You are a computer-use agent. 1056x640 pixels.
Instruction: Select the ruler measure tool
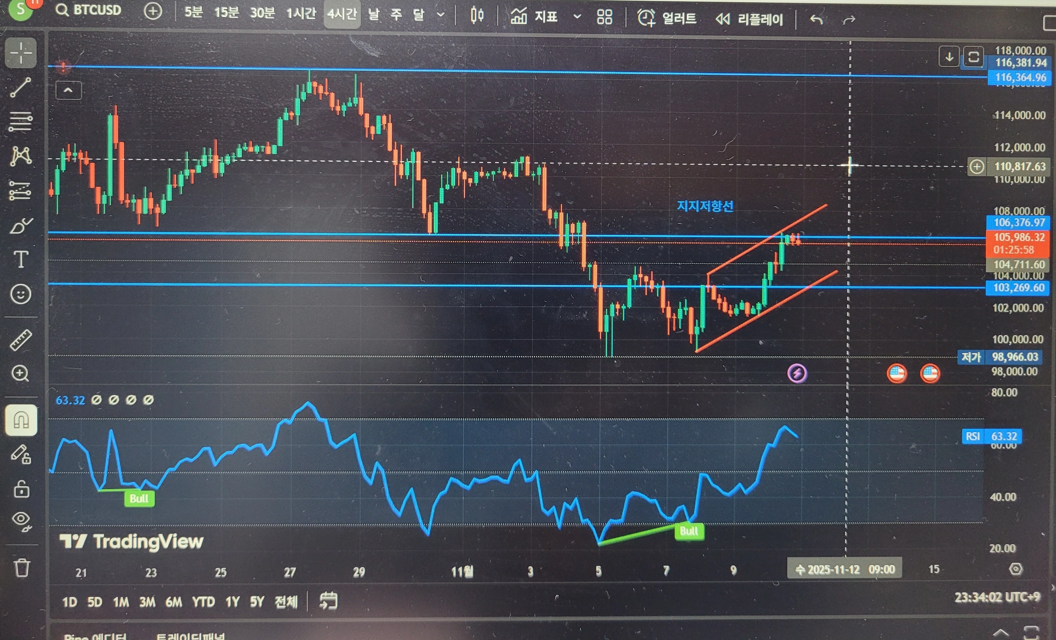(x=20, y=340)
